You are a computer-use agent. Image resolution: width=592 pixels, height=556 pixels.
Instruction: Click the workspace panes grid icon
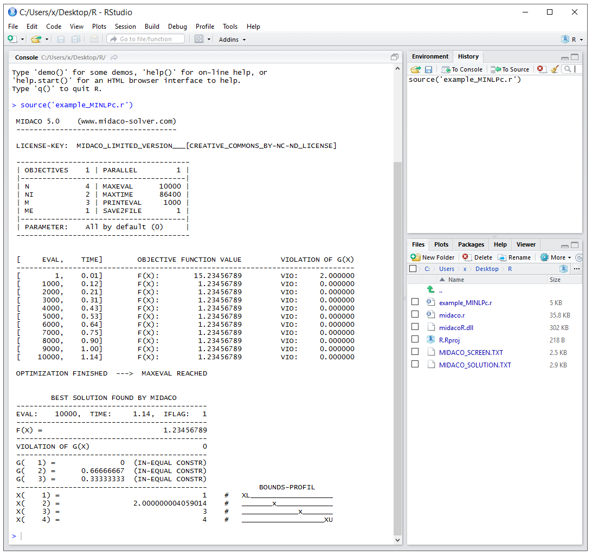[x=199, y=39]
